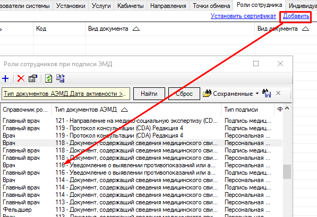
Task: Select Врач row with document 114
Action: click(142, 180)
